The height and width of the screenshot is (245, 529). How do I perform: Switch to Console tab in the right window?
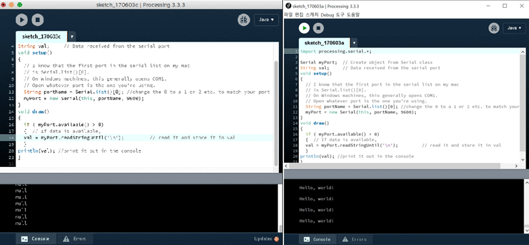coord(317,239)
